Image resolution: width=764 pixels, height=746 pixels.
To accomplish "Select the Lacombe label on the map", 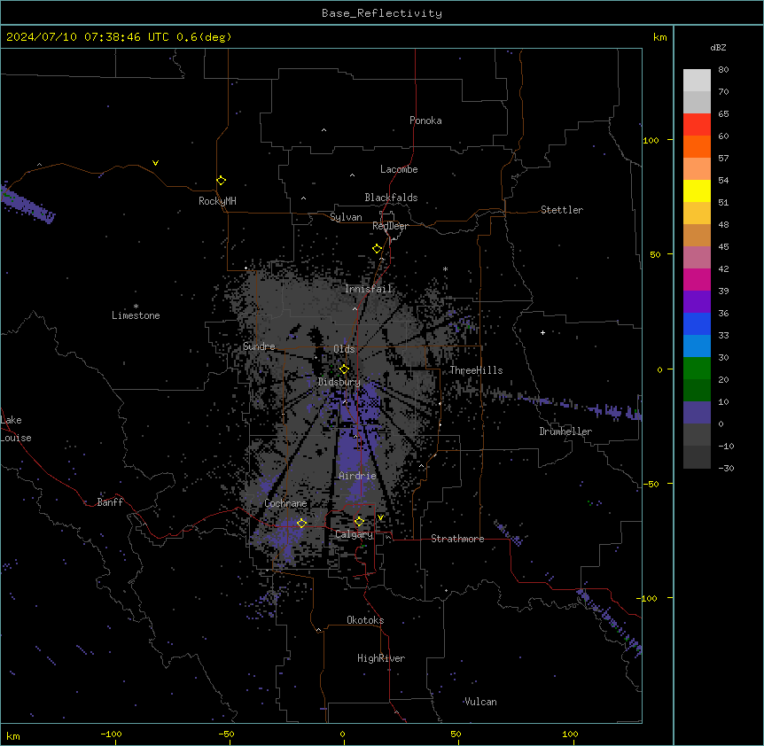I will pyautogui.click(x=399, y=169).
